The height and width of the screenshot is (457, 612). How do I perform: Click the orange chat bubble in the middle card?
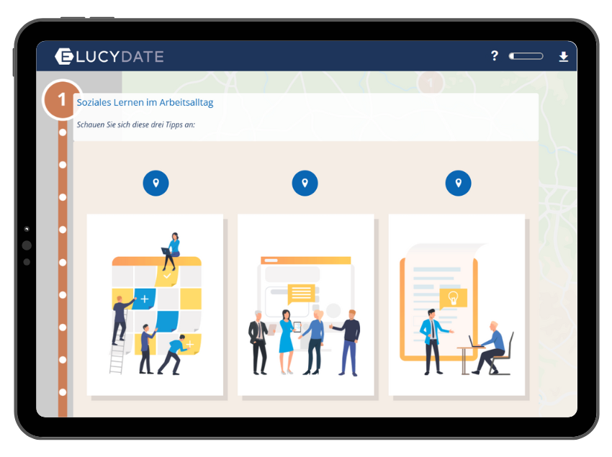(300, 293)
